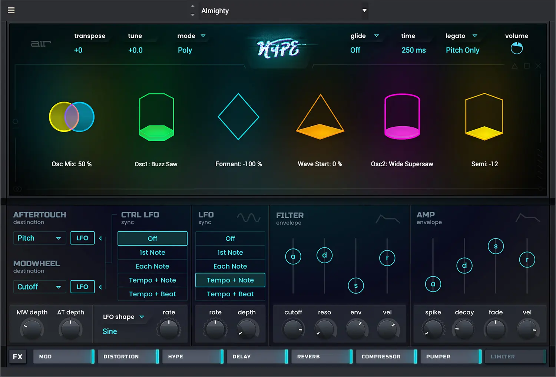Open the MODWHEEL destination Cutoff dropdown
The width and height of the screenshot is (556, 377).
(39, 286)
